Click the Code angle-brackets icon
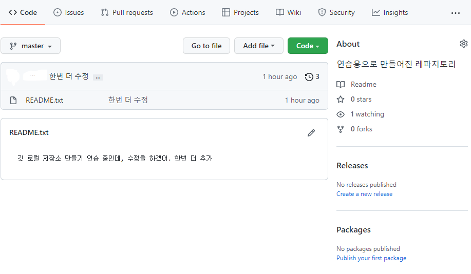This screenshot has height=274, width=471. pos(13,12)
